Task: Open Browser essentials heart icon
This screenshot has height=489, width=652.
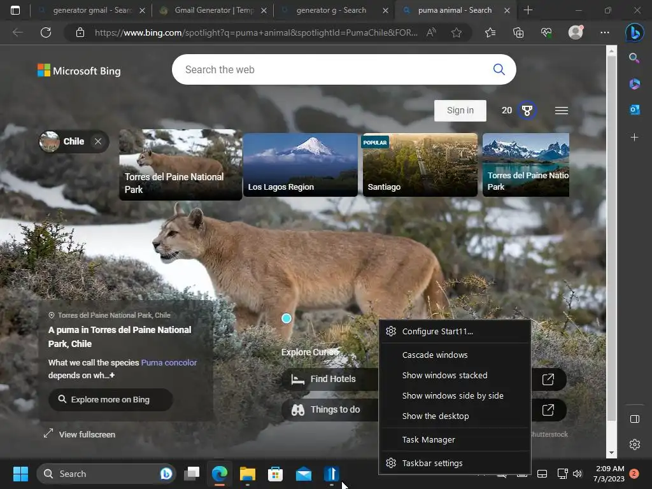Action: 546,32
